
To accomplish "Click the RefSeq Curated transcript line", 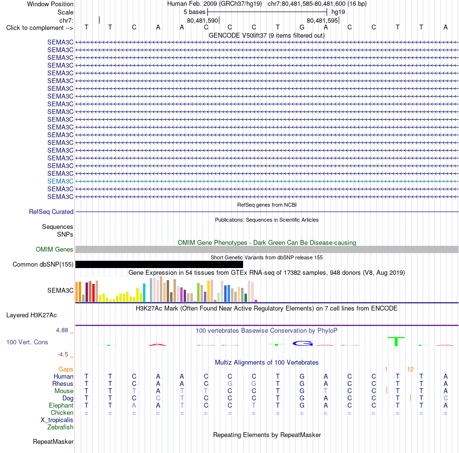I will (x=267, y=212).
